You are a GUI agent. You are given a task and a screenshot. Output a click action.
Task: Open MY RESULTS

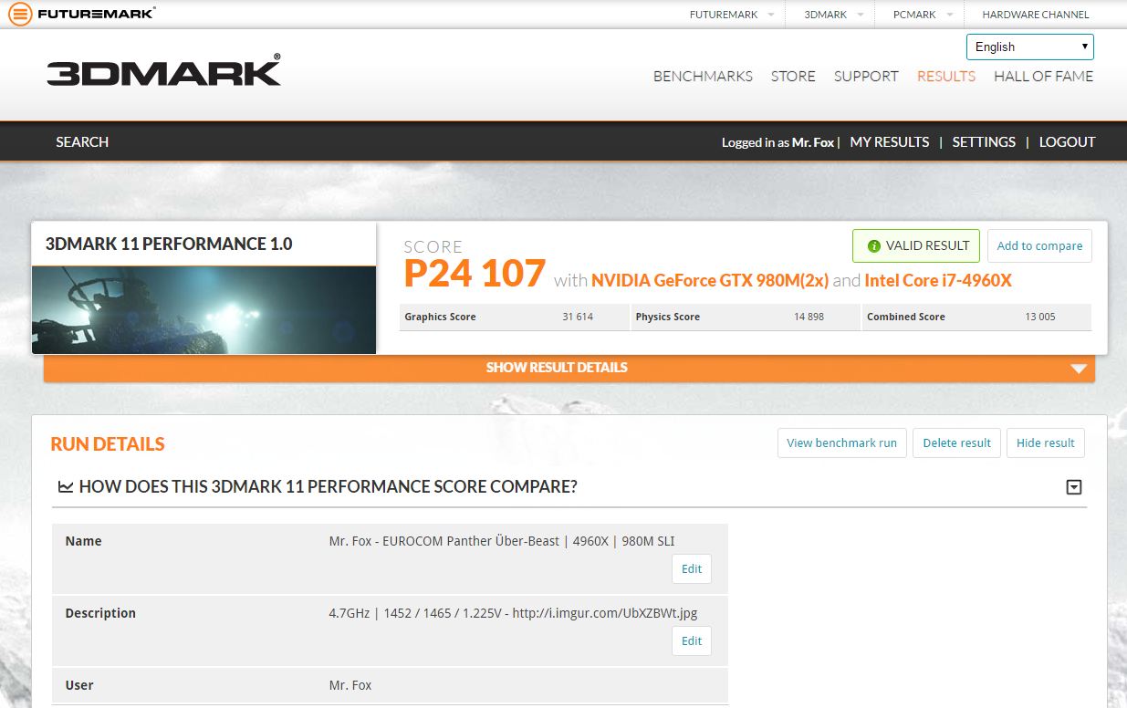(890, 142)
